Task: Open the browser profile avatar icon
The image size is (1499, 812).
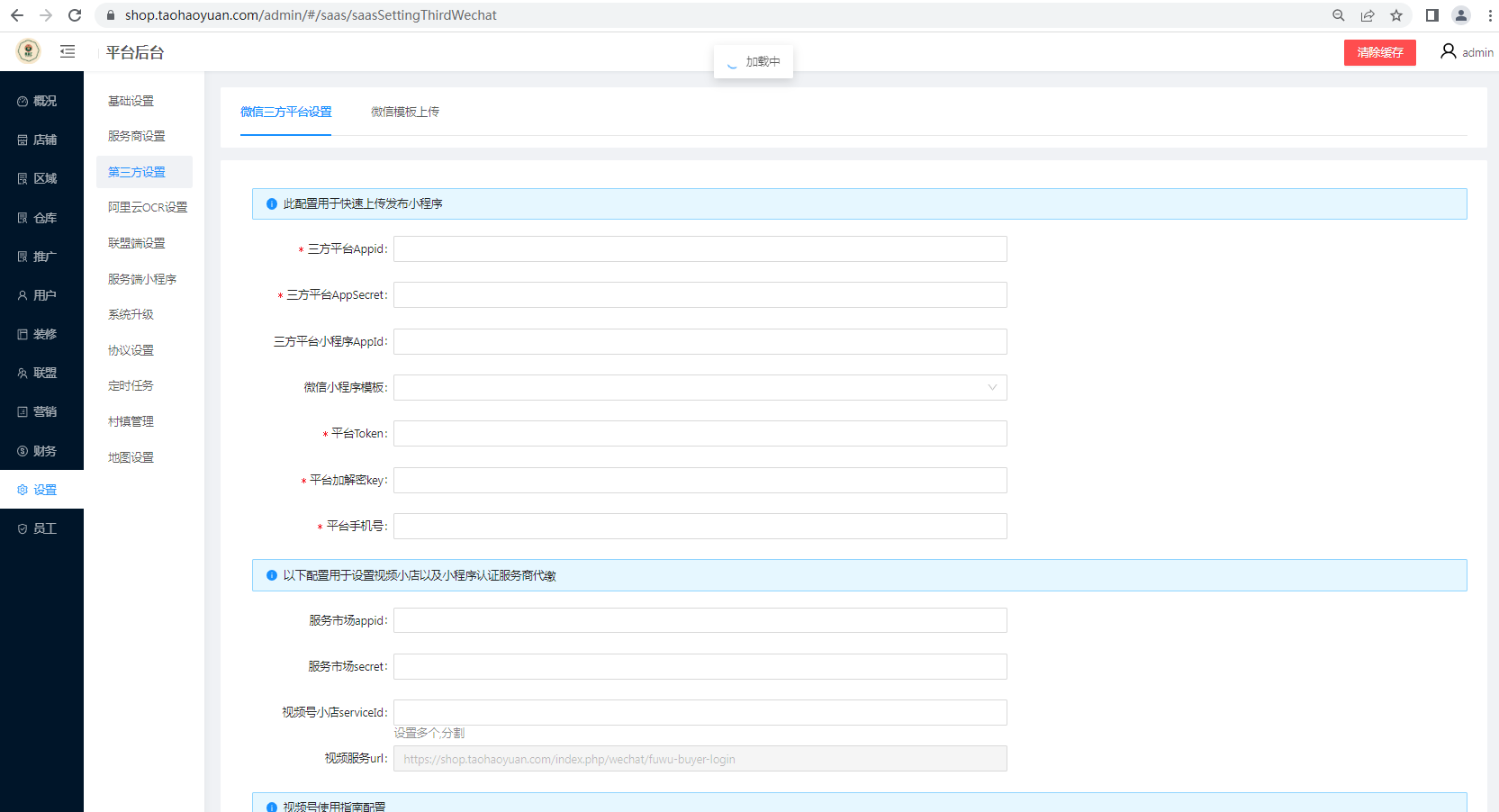Action: [x=1461, y=15]
